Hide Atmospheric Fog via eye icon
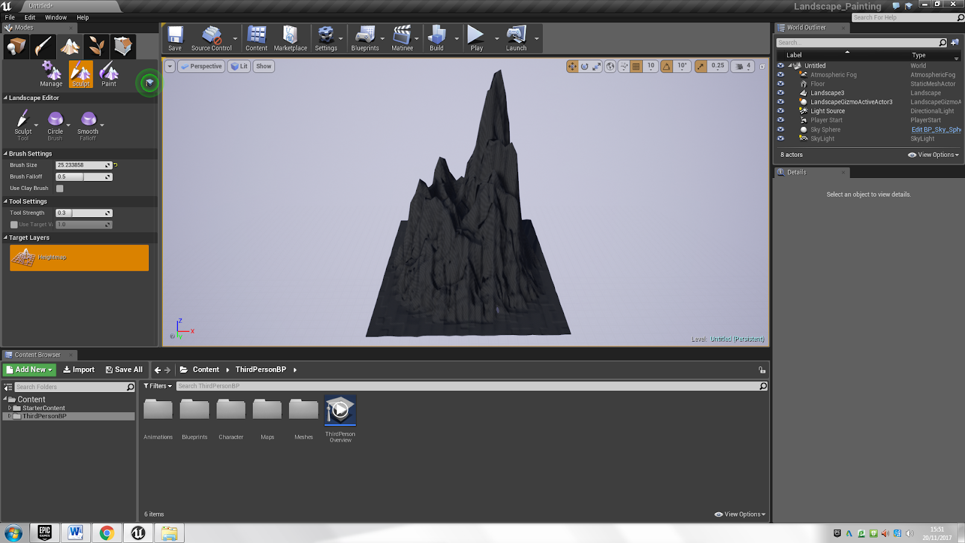Screen dimensions: 965x543 (780, 75)
